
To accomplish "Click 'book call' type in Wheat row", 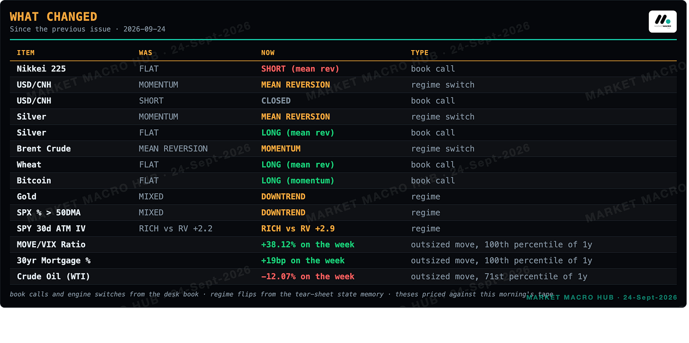I will pyautogui.click(x=433, y=164).
